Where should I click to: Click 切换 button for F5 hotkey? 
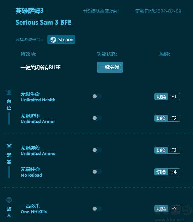[x=161, y=209]
